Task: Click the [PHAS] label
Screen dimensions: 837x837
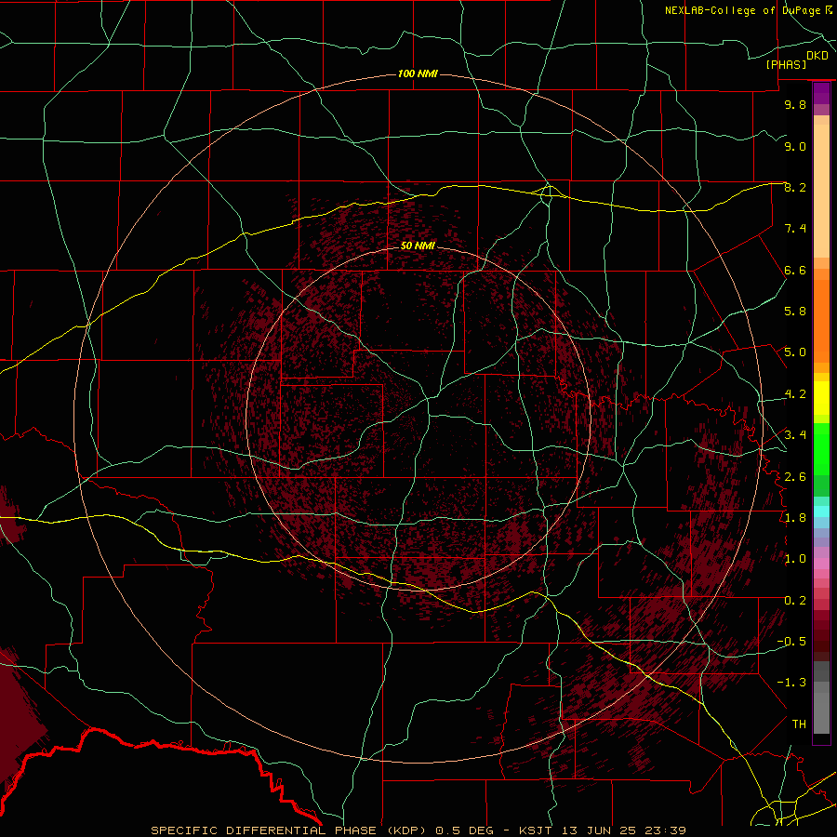Action: [x=786, y=64]
